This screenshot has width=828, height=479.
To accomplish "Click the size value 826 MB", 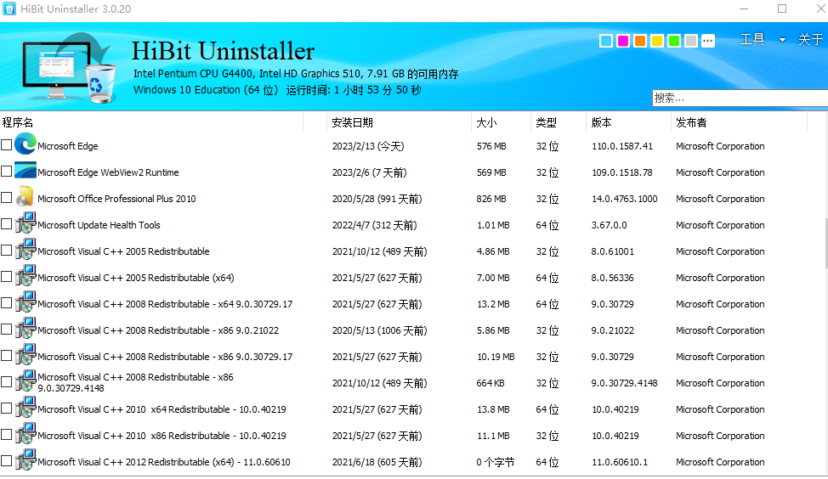I will pos(491,199).
